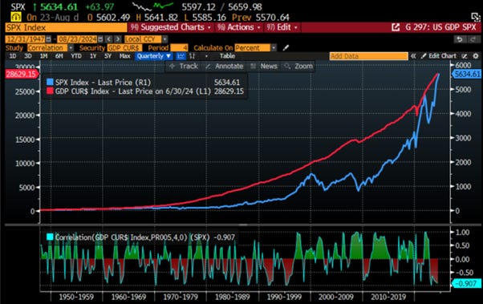Click the G 297: US GDP SPX title
The width and height of the screenshot is (483, 304).
coord(440,27)
